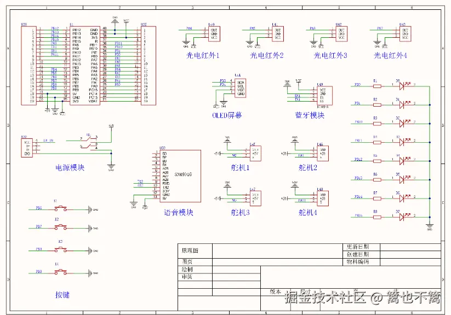Click the 原理图 title block cell
The image size is (451, 315).
click(195, 250)
